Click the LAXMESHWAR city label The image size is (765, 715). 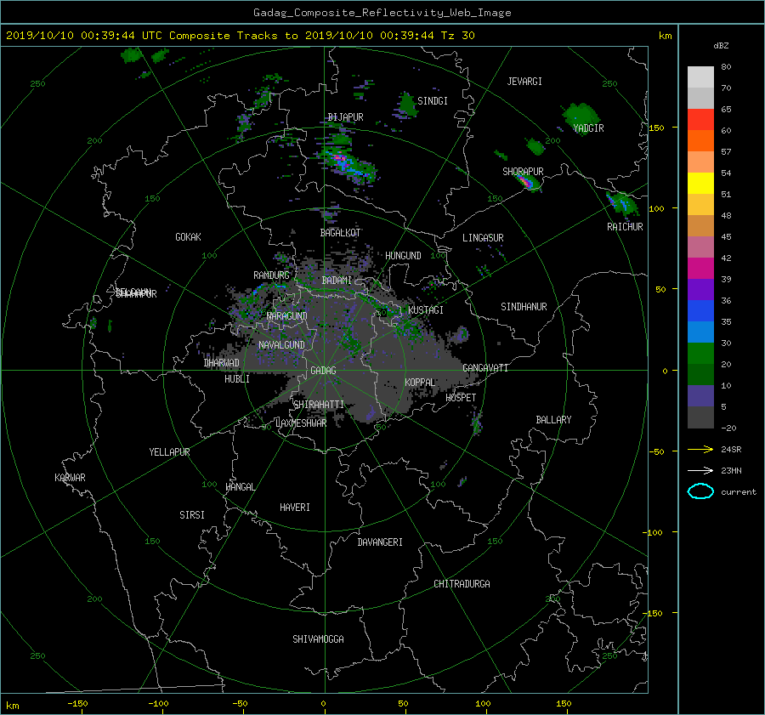pyautogui.click(x=301, y=423)
